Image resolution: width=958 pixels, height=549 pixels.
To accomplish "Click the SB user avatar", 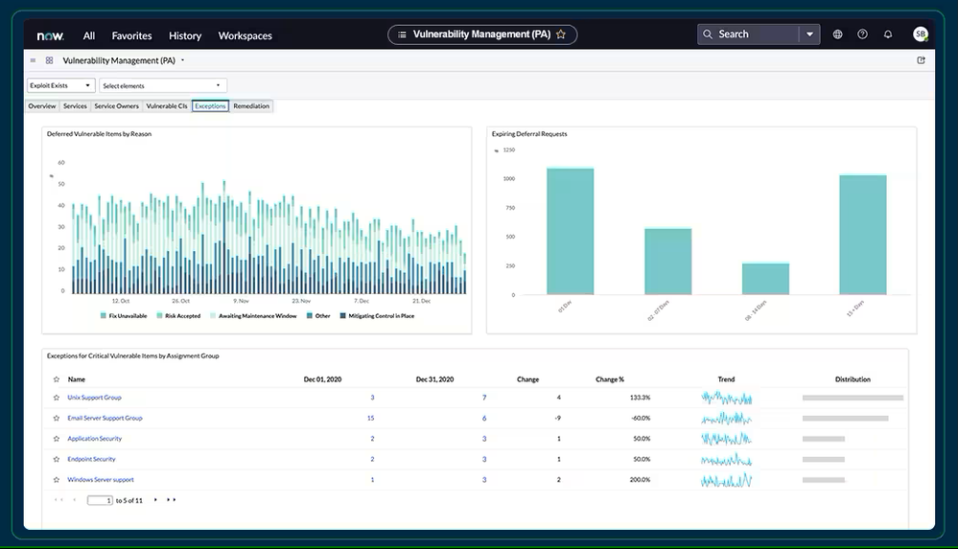I will point(920,34).
